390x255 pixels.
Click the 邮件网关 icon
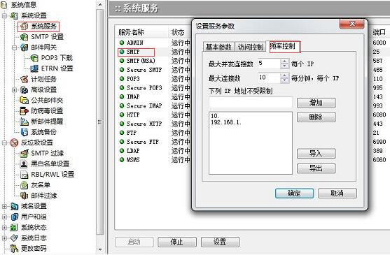coord(24,48)
